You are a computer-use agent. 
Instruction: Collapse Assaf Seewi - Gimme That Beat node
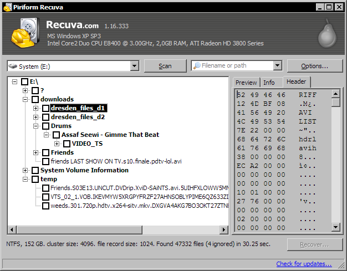tap(46, 135)
